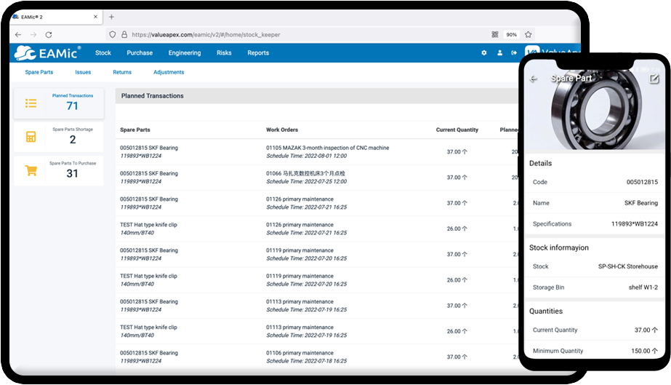
Task: Switch to the Issues tab
Action: [83, 73]
